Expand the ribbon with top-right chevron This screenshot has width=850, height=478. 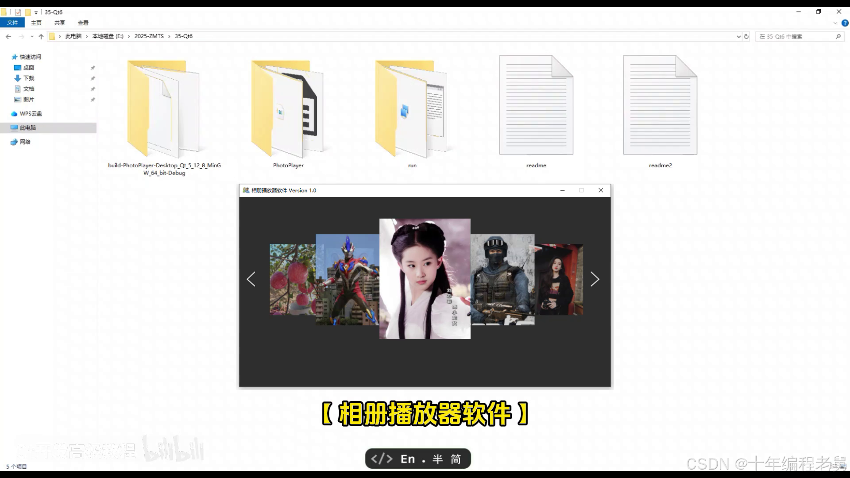pyautogui.click(x=835, y=23)
